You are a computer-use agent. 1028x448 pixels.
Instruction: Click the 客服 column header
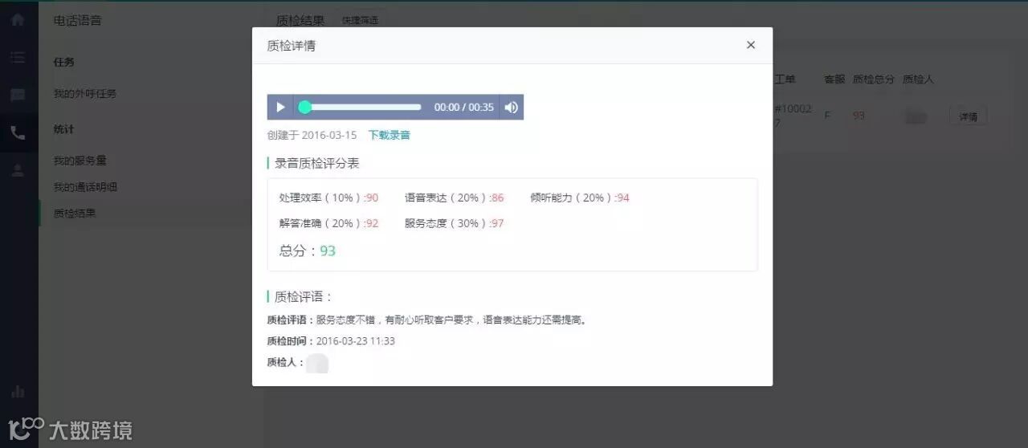[x=834, y=79]
